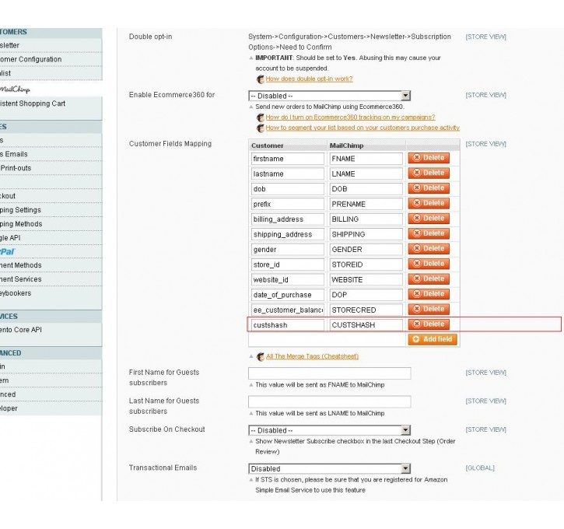The image size is (564, 529).
Task: Click the billing_address customer field
Action: tap(287, 219)
